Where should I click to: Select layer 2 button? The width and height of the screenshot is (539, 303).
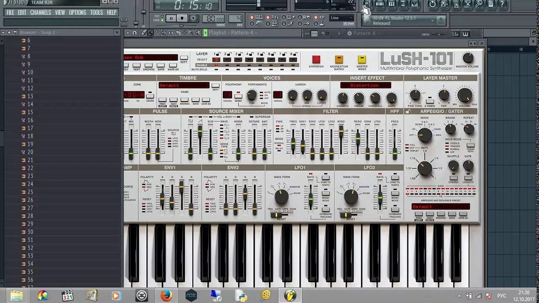pos(227,60)
